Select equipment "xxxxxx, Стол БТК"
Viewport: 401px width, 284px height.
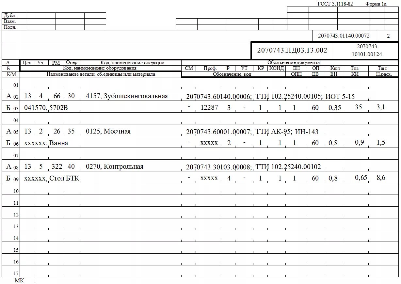pos(52,178)
